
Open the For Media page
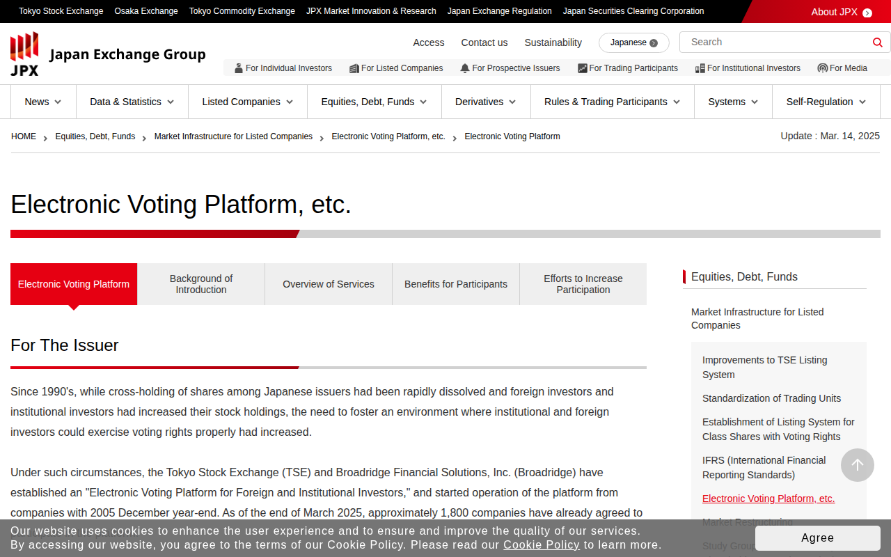click(842, 68)
